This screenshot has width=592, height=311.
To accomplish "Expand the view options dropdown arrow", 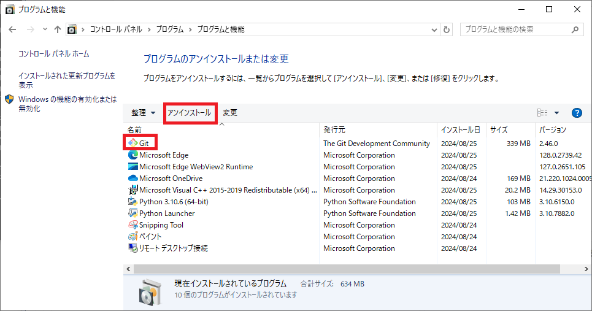I will (556, 113).
